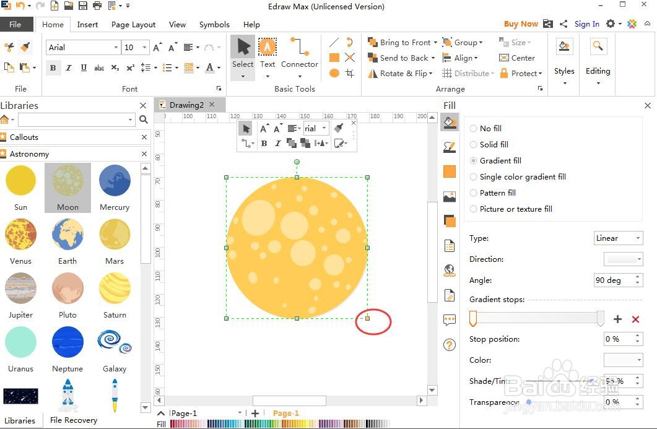Open the File menu
Image resolution: width=657 pixels, height=429 pixels.
(15, 24)
